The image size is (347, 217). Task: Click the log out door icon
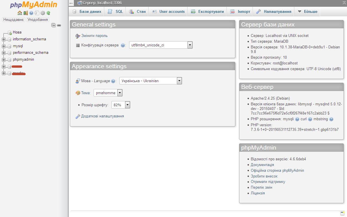pos(25,13)
